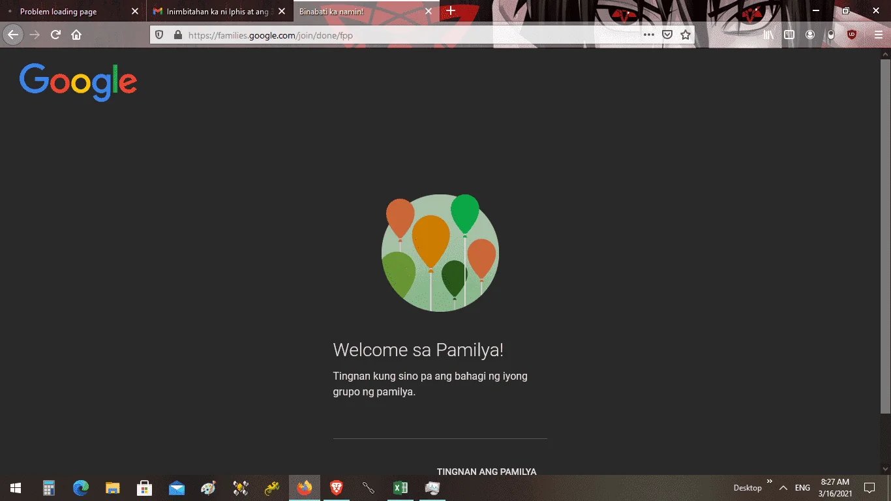The height and width of the screenshot is (501, 891).
Task: Click the Desktop toolbar label
Action: coord(748,488)
